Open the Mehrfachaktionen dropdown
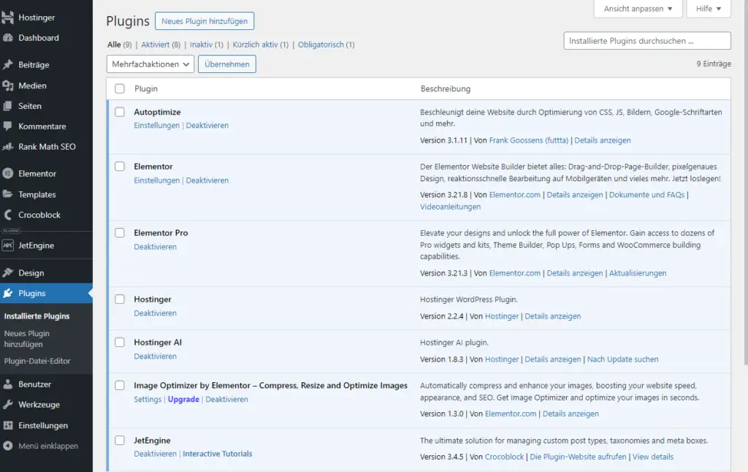 [x=150, y=64]
